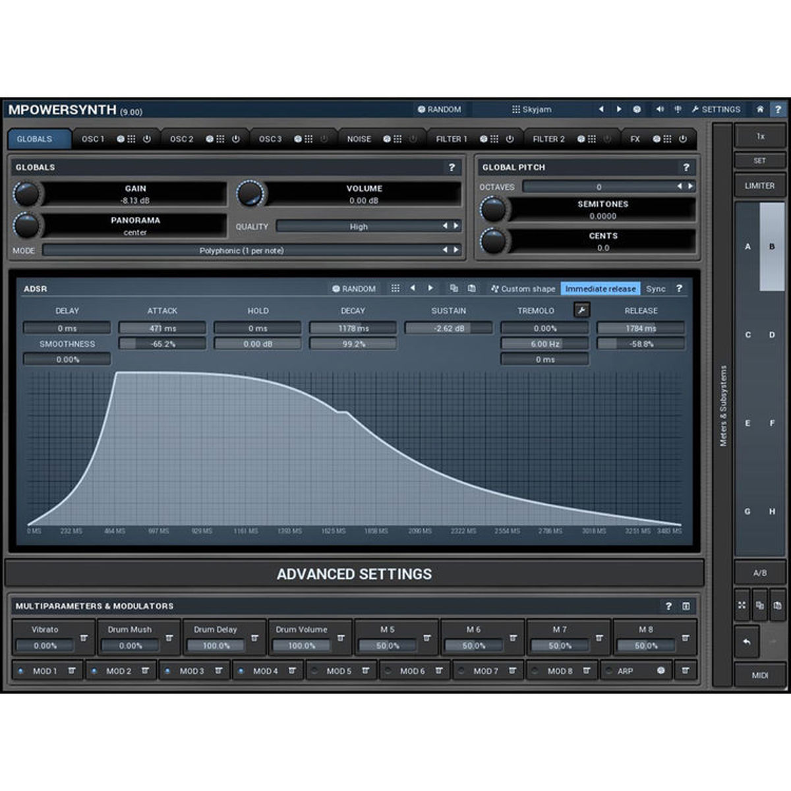Click the Multiparameters panel layout icon
791x791 pixels.
(686, 606)
